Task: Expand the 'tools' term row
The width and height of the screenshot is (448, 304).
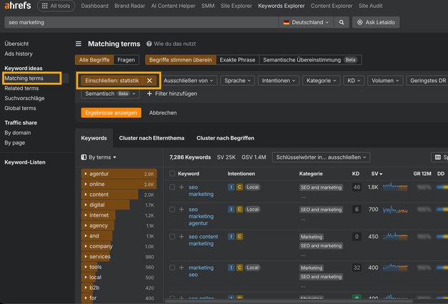Action: point(86,267)
